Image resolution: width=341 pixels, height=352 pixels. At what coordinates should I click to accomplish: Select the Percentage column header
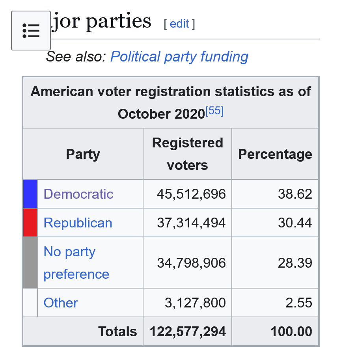(275, 154)
